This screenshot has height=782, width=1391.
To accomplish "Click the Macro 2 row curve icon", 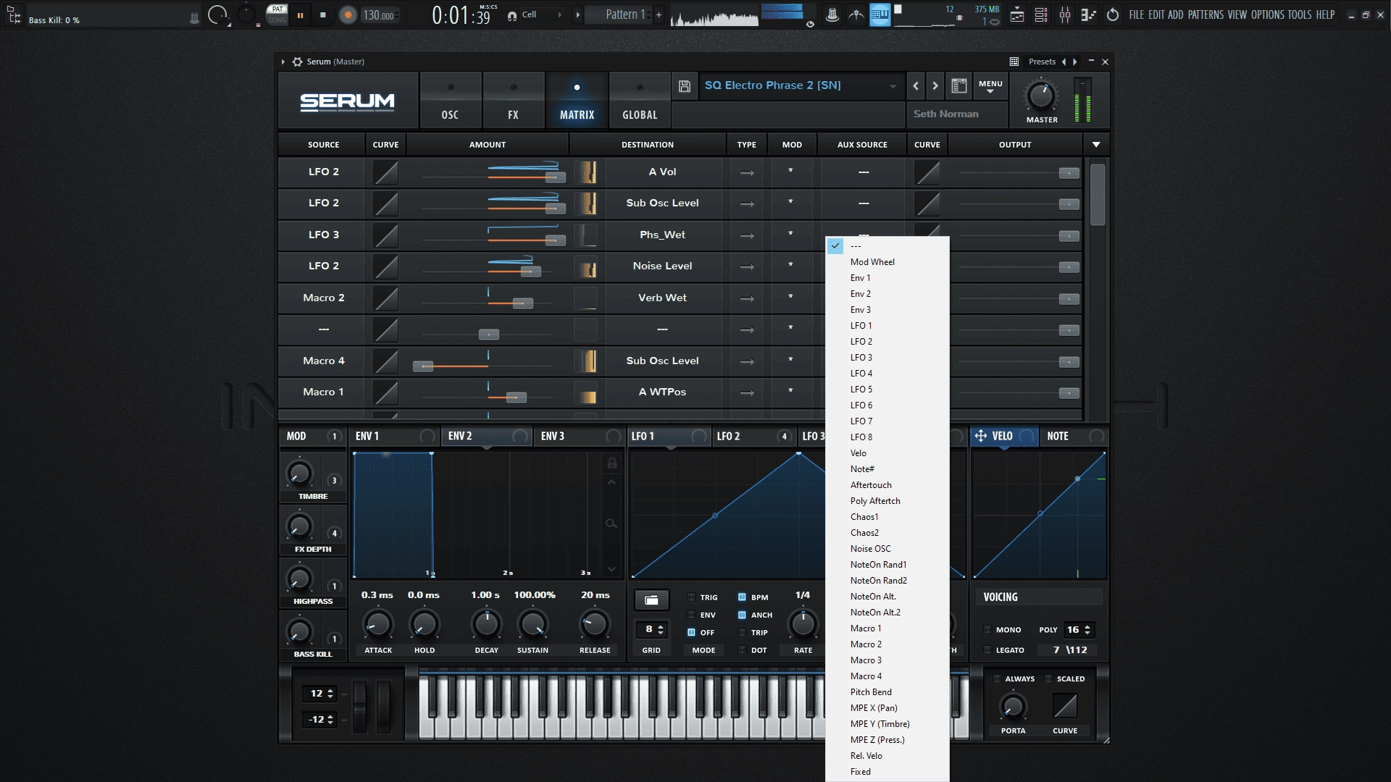I will click(385, 298).
